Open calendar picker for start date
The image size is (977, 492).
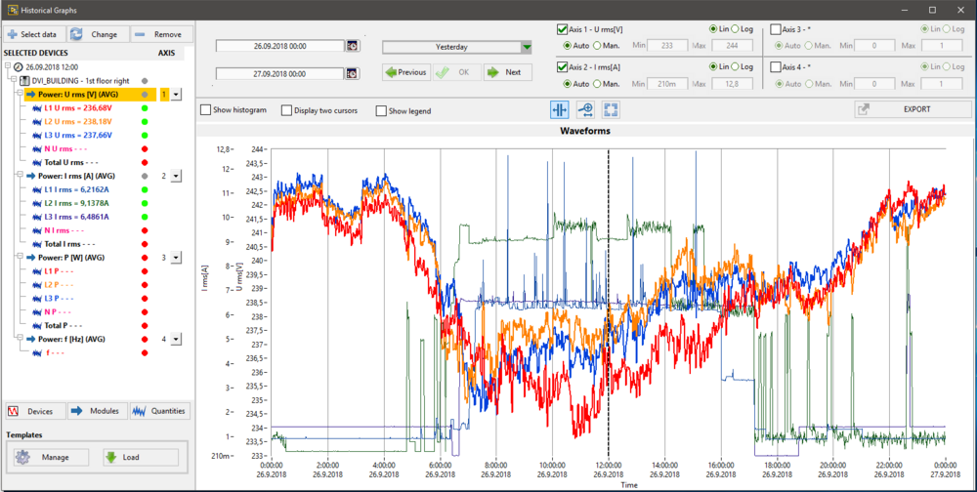(353, 46)
